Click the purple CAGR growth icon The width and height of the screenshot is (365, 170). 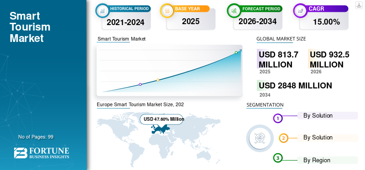click(x=300, y=10)
